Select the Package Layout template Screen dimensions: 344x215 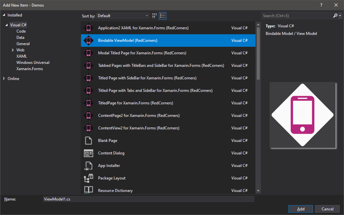pyautogui.click(x=168, y=178)
